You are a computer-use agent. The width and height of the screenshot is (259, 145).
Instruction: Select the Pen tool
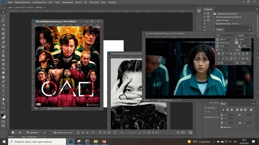coord(3,81)
